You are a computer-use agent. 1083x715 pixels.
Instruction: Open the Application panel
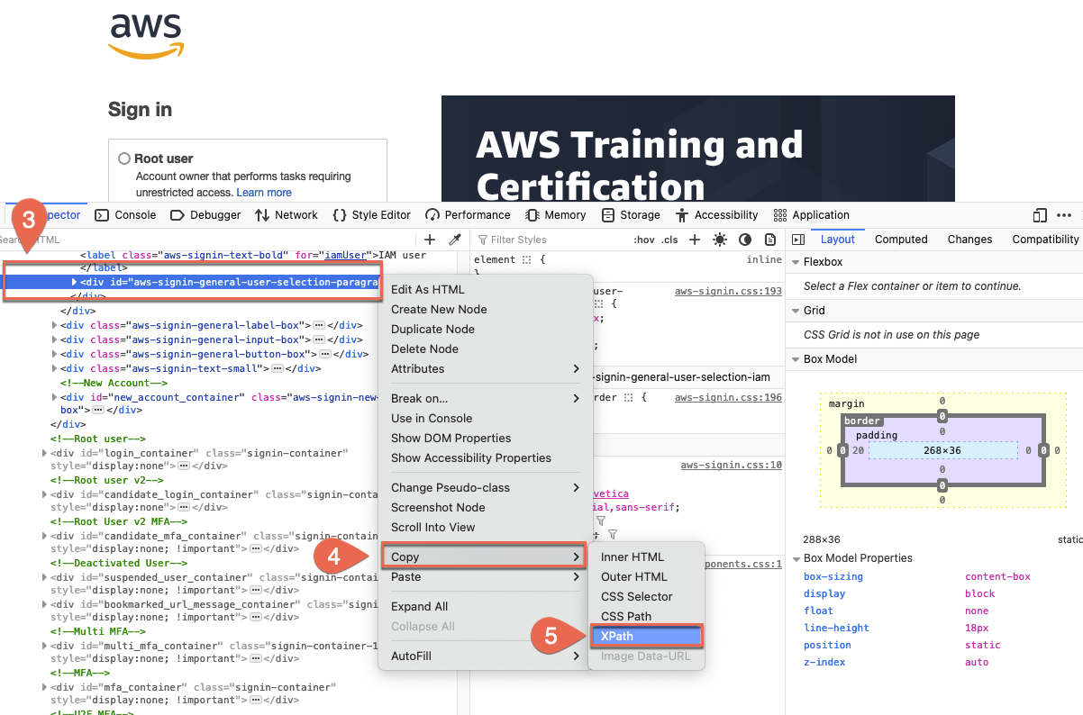click(811, 215)
